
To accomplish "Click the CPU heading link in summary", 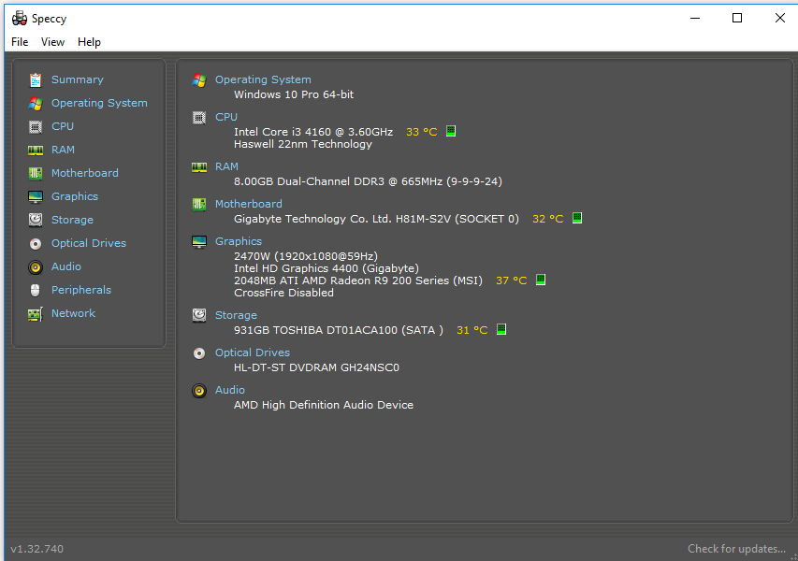I will click(226, 118).
